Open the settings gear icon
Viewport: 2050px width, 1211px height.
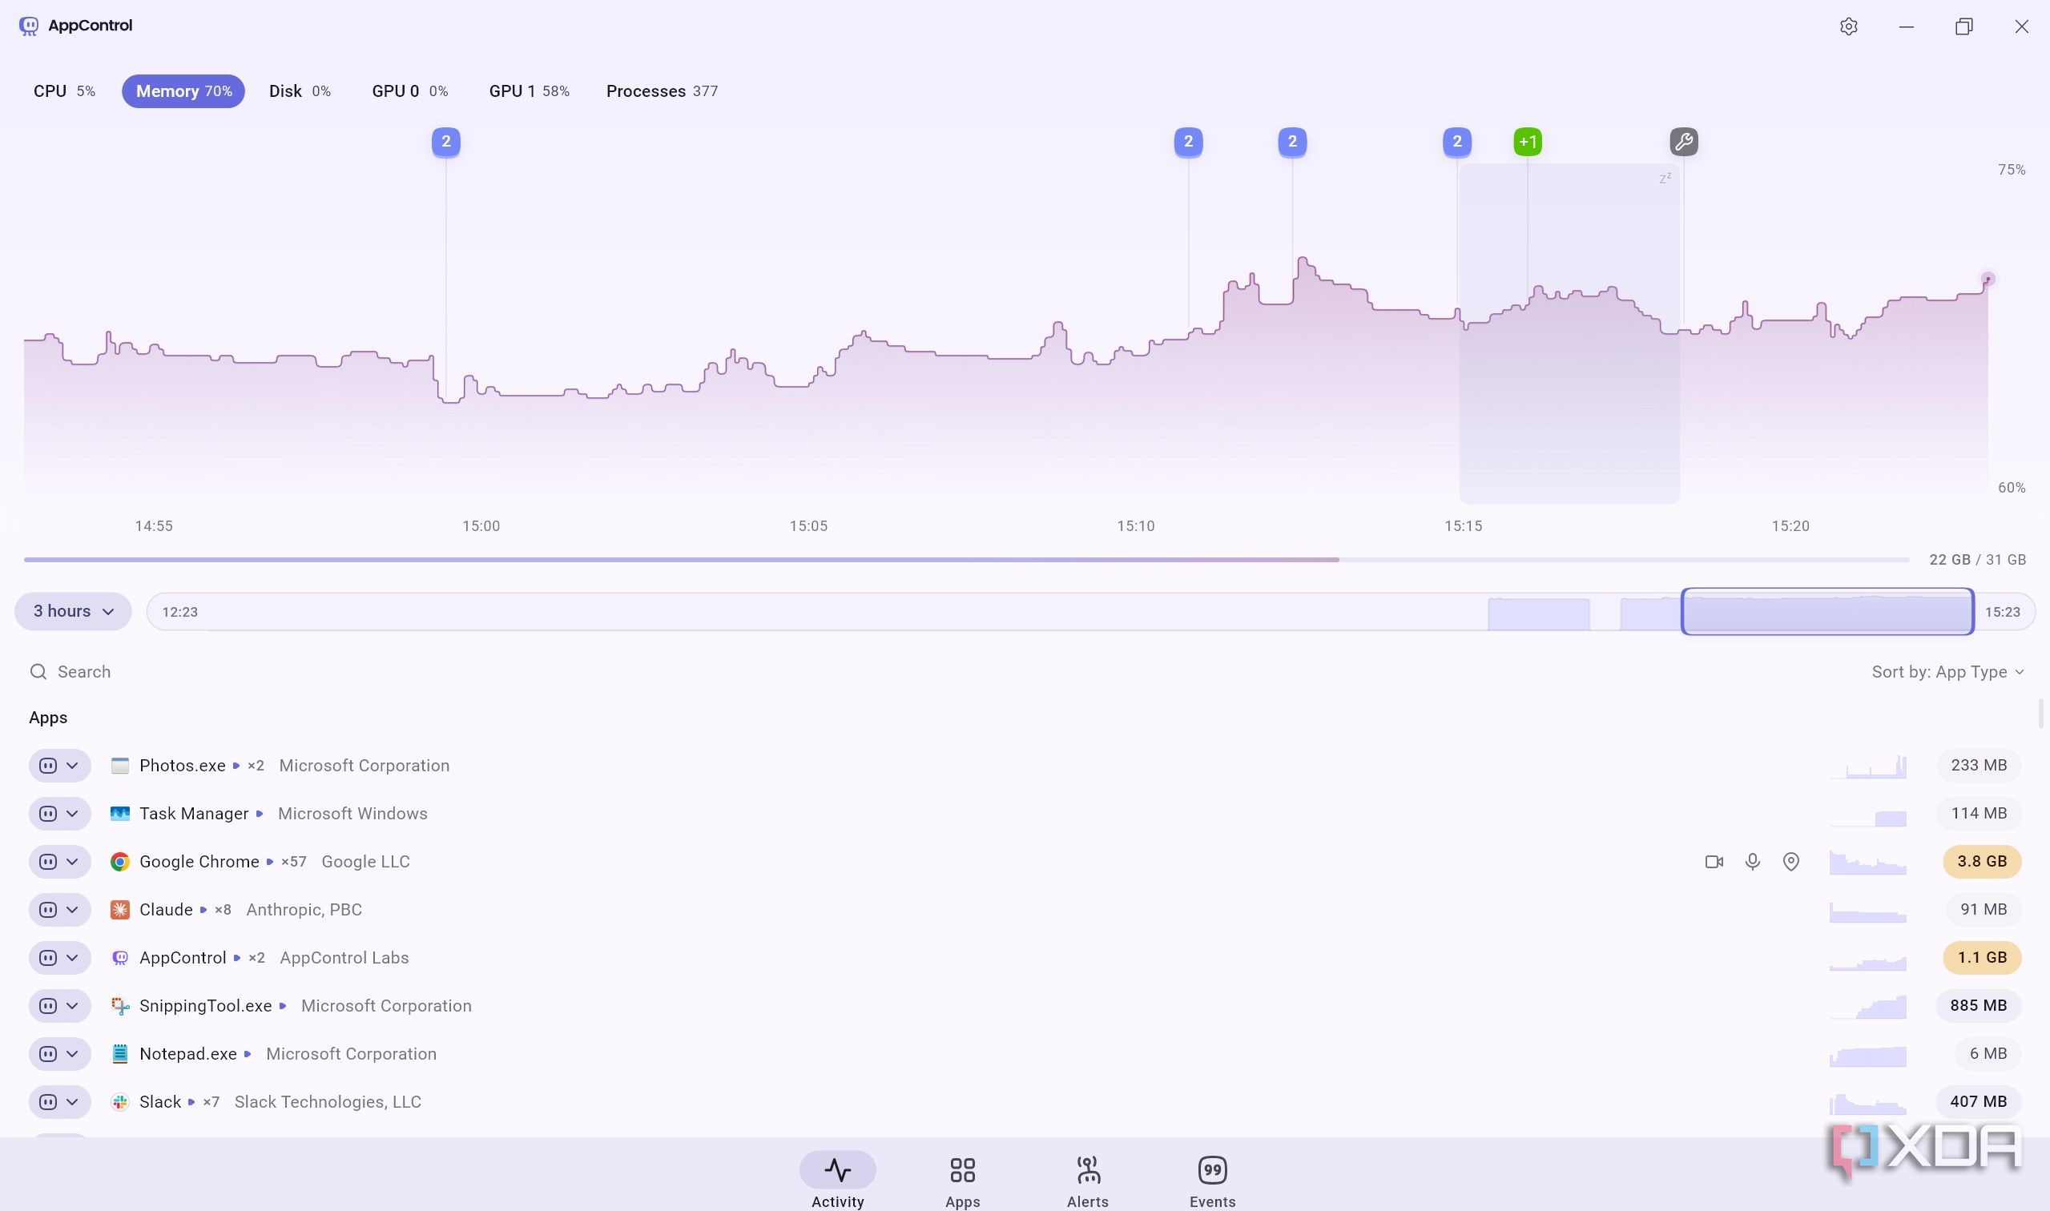pos(1848,27)
